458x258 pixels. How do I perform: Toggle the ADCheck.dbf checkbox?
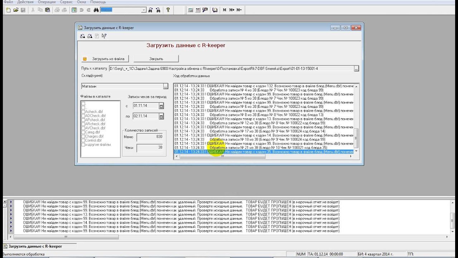83,116
